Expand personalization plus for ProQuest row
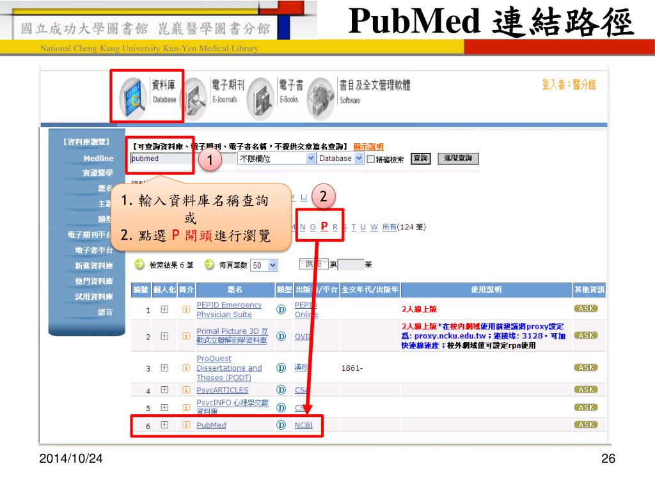 [164, 368]
